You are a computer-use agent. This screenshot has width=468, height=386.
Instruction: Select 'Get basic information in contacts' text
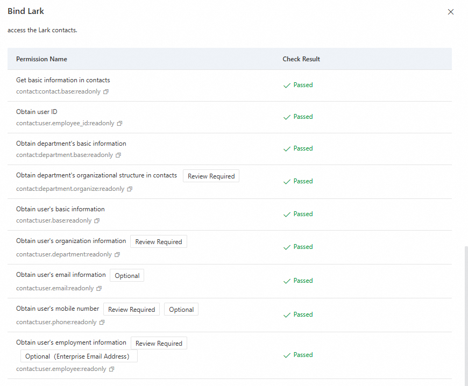pos(63,80)
